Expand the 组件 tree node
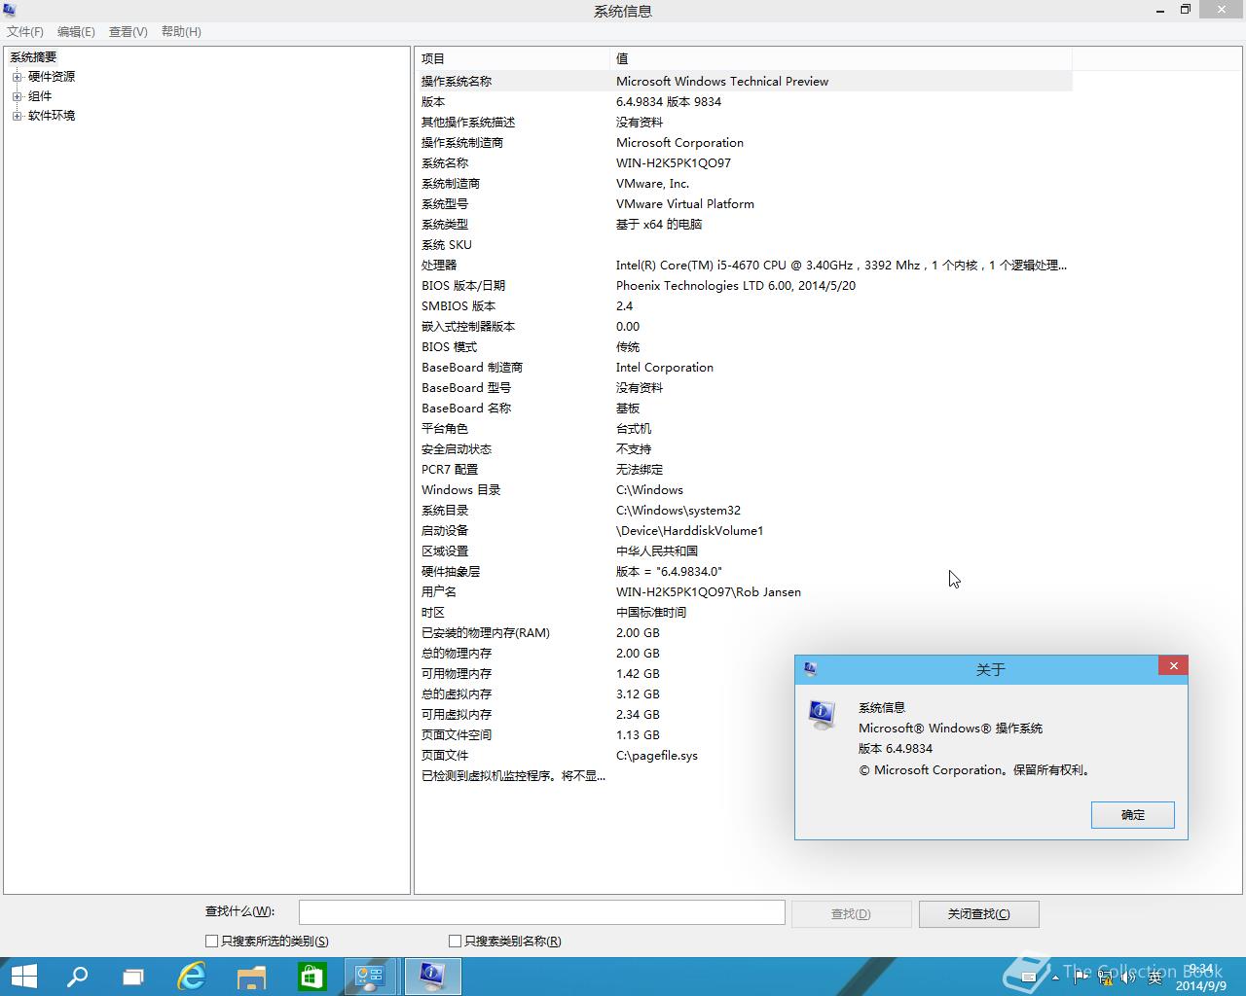Screen dimensions: 1246x996 (17, 96)
